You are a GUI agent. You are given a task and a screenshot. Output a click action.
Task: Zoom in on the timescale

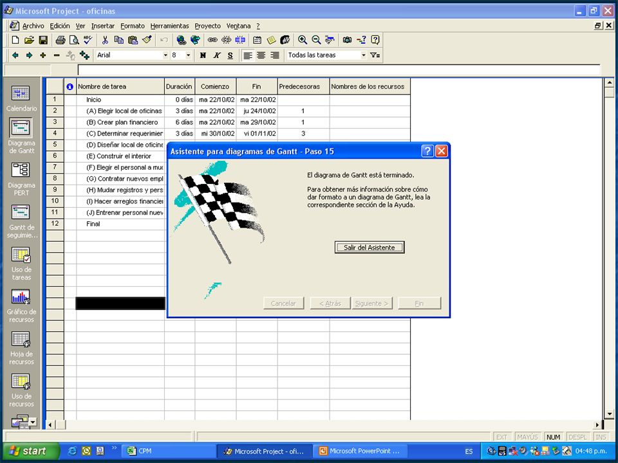tap(303, 40)
